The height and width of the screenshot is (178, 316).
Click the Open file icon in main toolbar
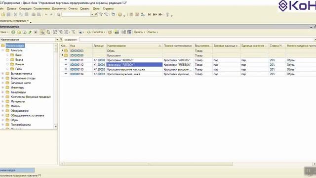[3, 14]
